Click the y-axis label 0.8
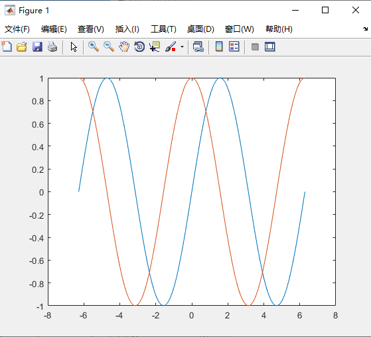 click(38, 102)
